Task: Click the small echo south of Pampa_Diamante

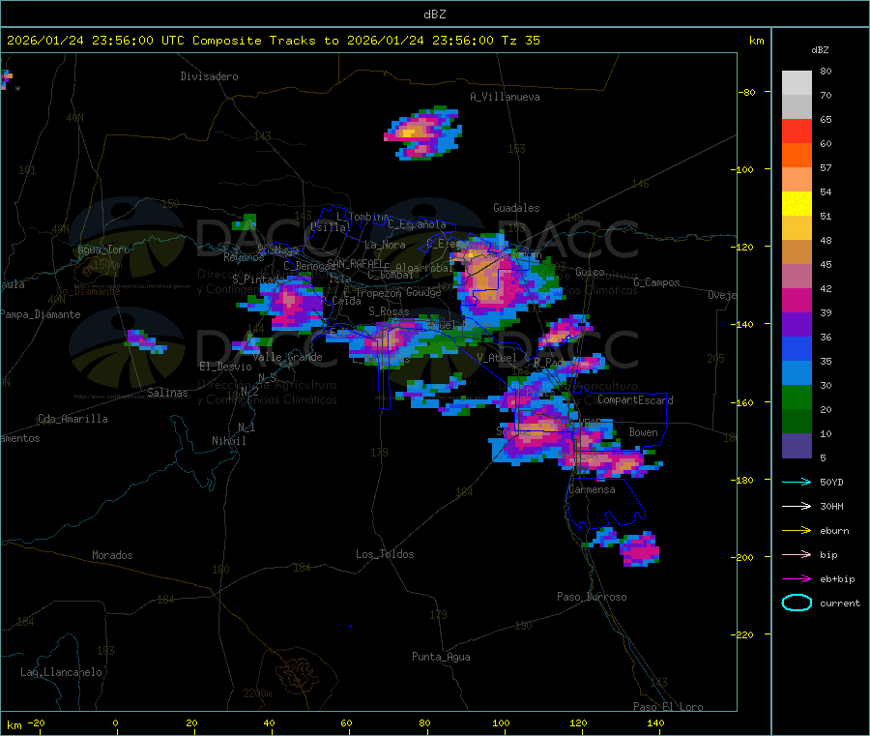Action: 145,341
